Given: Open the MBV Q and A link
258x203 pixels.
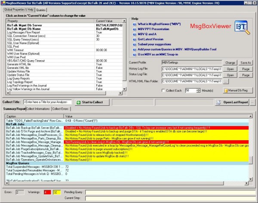Looking at the screenshot, I should [147, 34].
